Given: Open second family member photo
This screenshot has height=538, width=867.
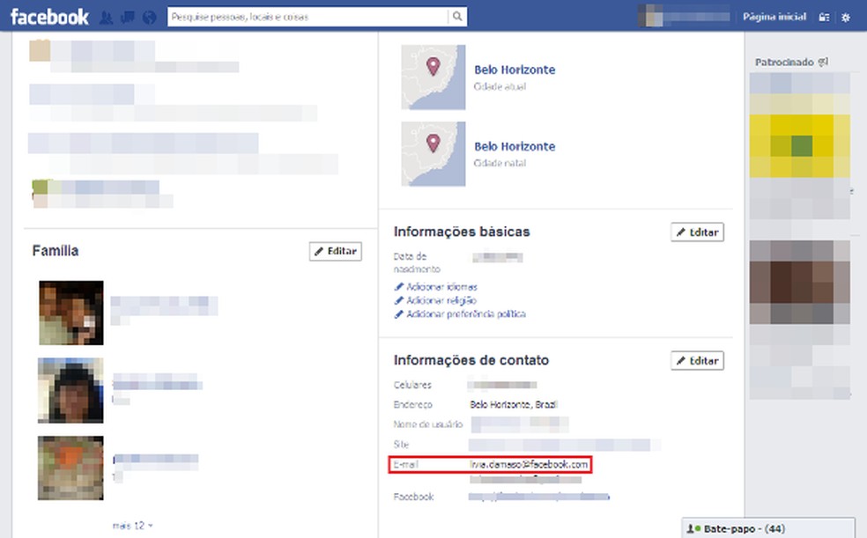Looking at the screenshot, I should point(70,391).
